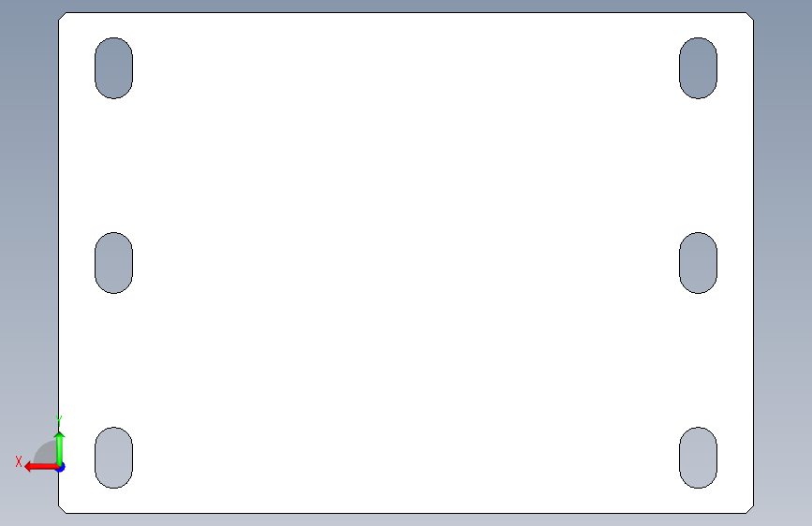Click the green Y axis label
Image resolution: width=812 pixels, height=526 pixels.
59,420
